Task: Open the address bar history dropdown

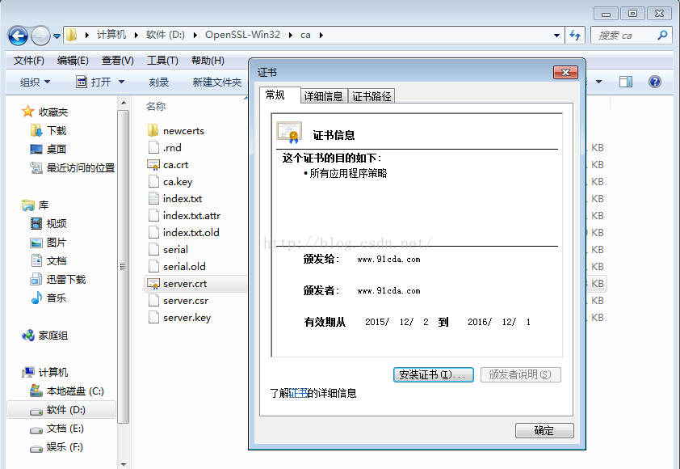Action: (x=556, y=36)
